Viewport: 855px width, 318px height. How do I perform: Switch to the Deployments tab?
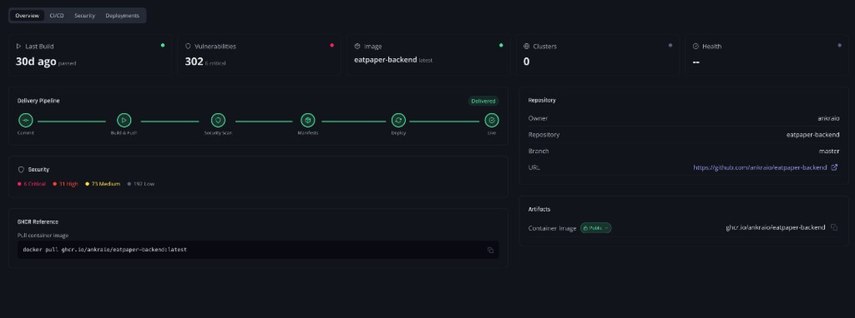(x=122, y=15)
